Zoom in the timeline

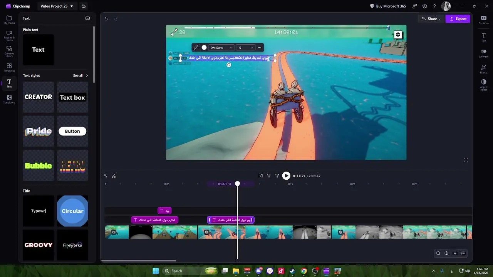coord(446,253)
